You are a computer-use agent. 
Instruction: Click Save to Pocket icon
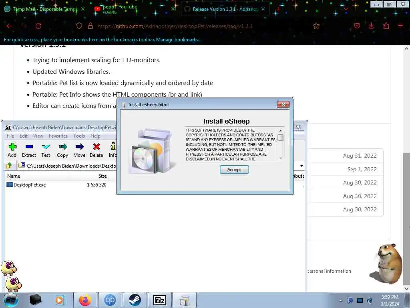pyautogui.click(x=357, y=26)
